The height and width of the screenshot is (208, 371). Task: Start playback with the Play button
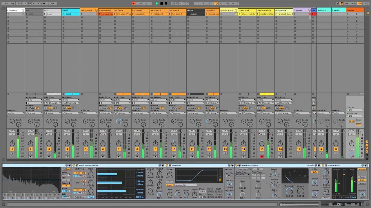point(157,3)
